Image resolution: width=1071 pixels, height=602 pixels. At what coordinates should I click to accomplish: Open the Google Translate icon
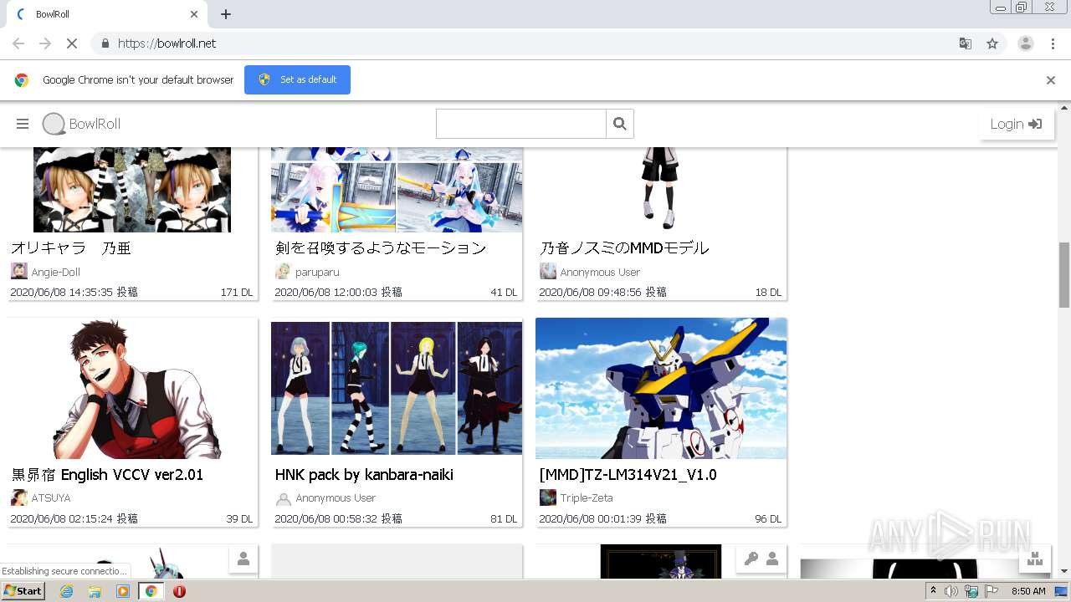tap(966, 43)
